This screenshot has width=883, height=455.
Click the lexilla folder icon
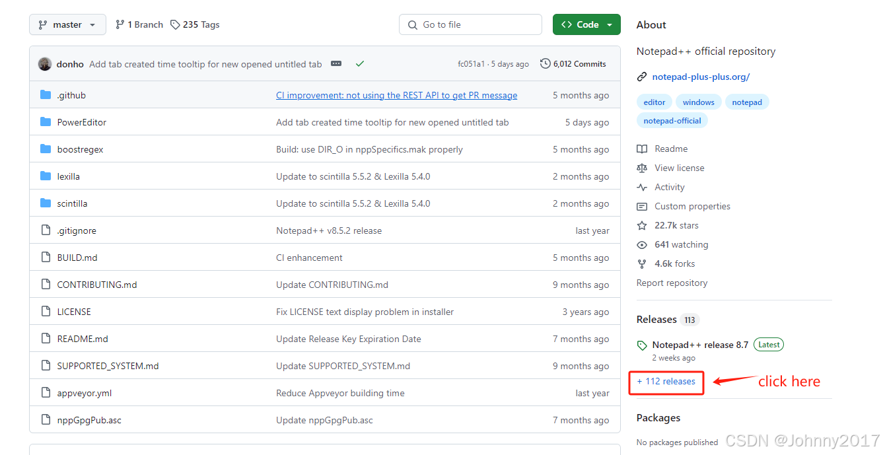pyautogui.click(x=46, y=176)
